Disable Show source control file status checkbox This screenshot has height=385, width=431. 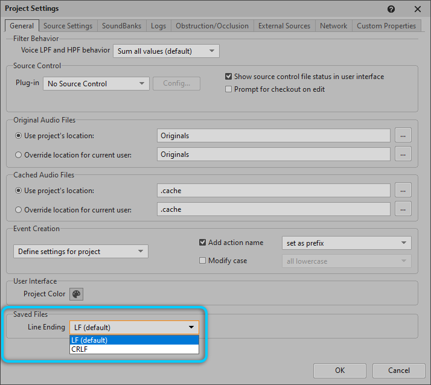click(x=229, y=77)
